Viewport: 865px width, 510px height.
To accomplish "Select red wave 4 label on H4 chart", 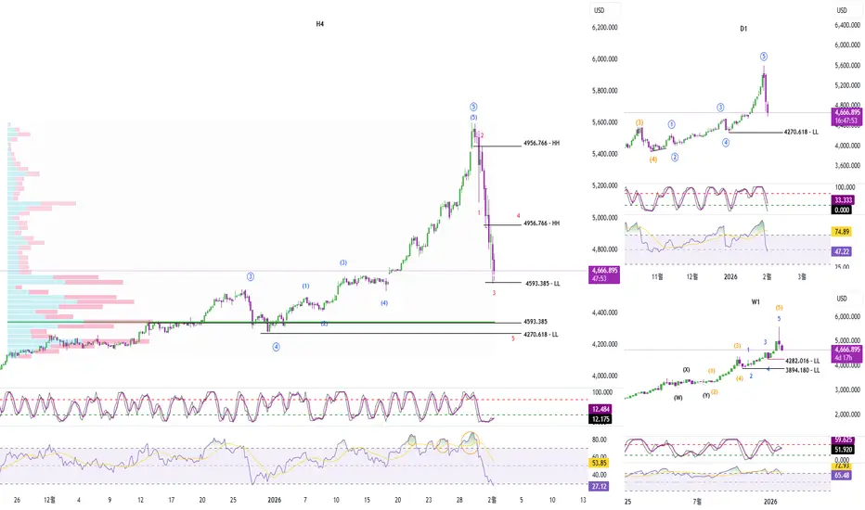I will pyautogui.click(x=519, y=215).
